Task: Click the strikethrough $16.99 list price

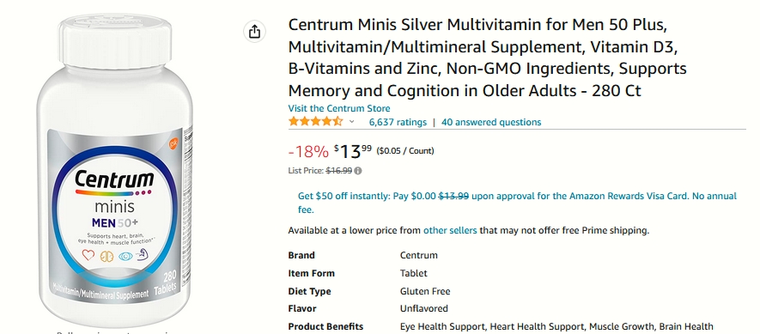Action: tap(339, 171)
